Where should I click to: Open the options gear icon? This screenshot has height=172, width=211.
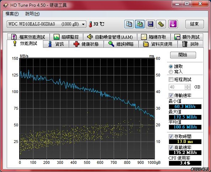pyautogui.click(x=161, y=24)
